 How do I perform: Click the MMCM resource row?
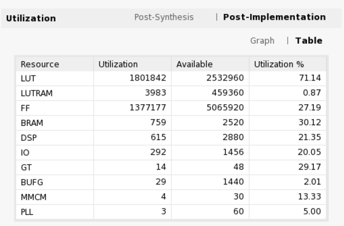(33, 197)
